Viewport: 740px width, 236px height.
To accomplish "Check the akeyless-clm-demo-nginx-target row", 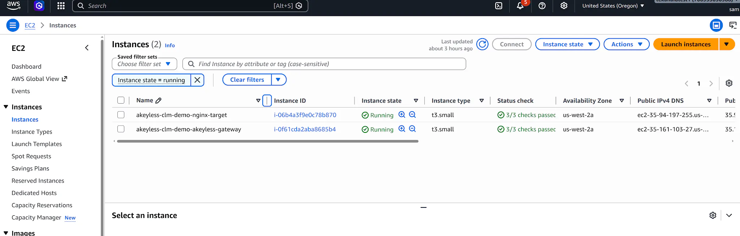I will 121,115.
